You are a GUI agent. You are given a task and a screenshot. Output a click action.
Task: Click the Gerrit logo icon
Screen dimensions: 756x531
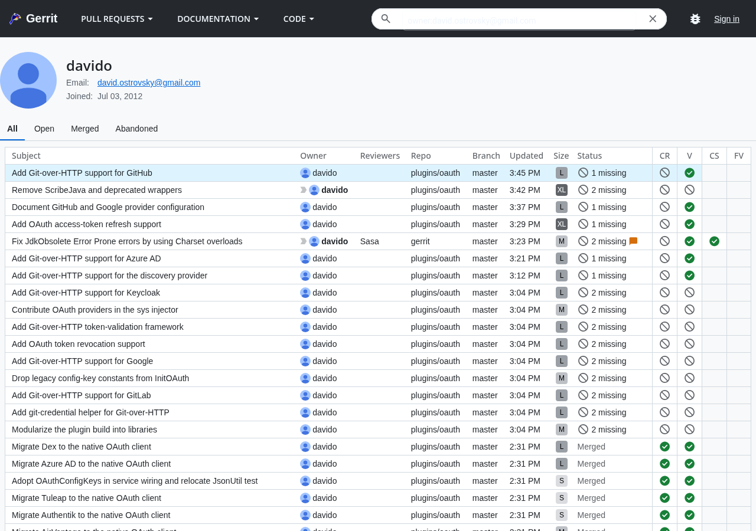(15, 19)
